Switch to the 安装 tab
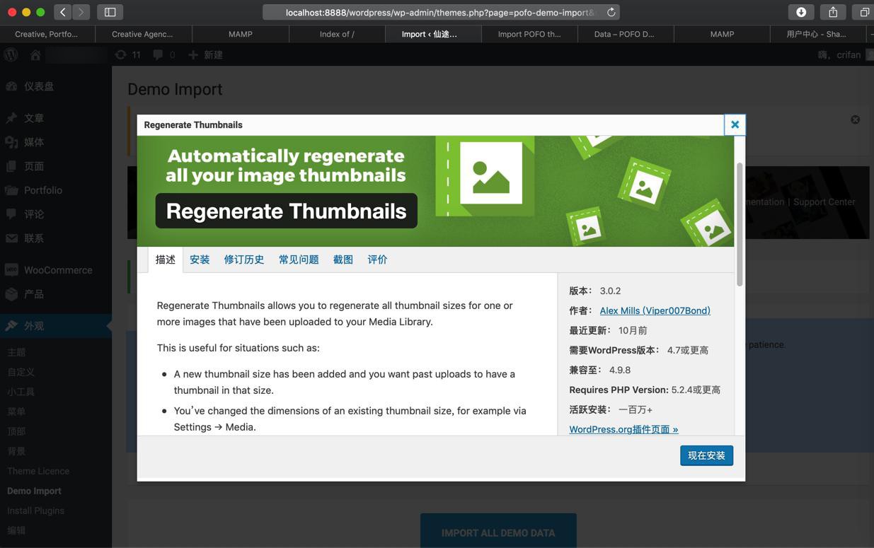 (200, 260)
